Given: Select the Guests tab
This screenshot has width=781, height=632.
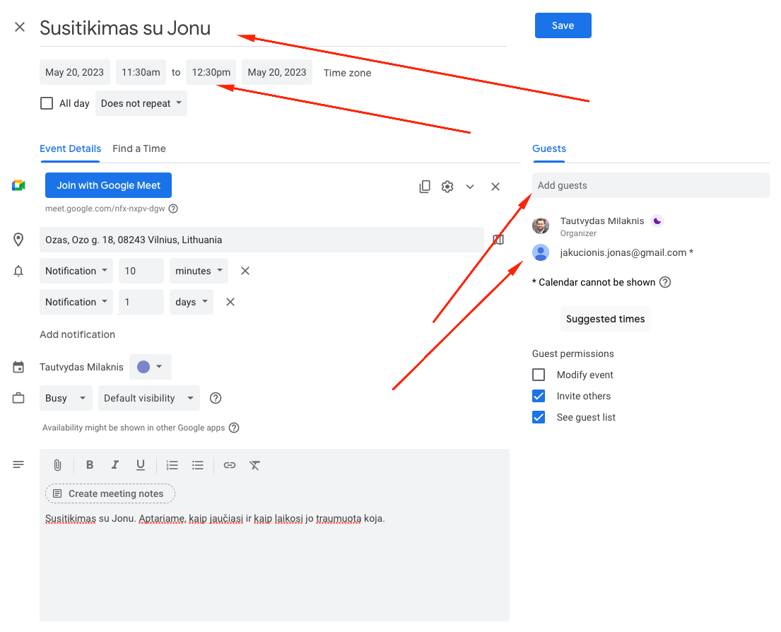Looking at the screenshot, I should point(549,148).
